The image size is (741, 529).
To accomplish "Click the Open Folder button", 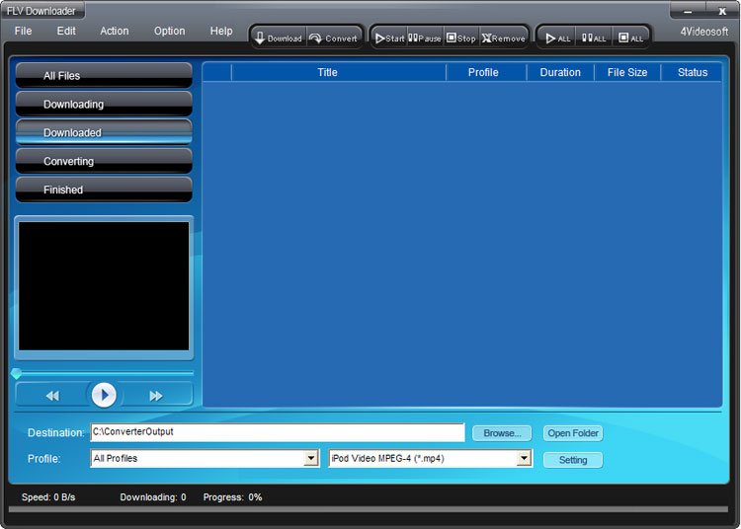I will pos(573,433).
